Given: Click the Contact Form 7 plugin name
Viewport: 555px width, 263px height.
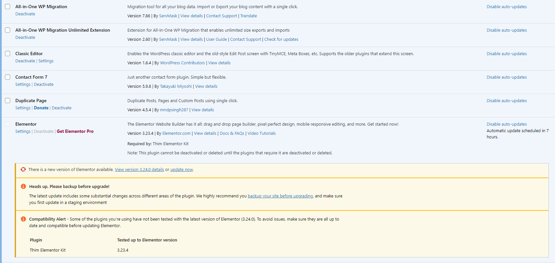Looking at the screenshot, I should 31,77.
